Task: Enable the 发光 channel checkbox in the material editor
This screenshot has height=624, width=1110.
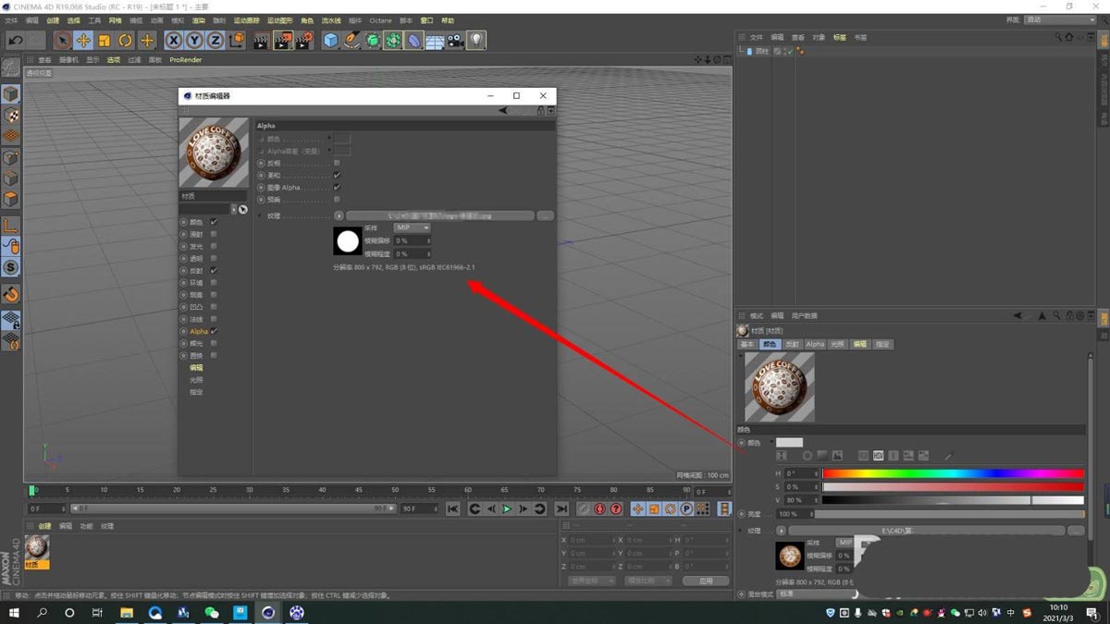Action: 214,246
